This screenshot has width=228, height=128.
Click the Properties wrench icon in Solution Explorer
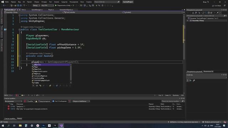point(217,13)
